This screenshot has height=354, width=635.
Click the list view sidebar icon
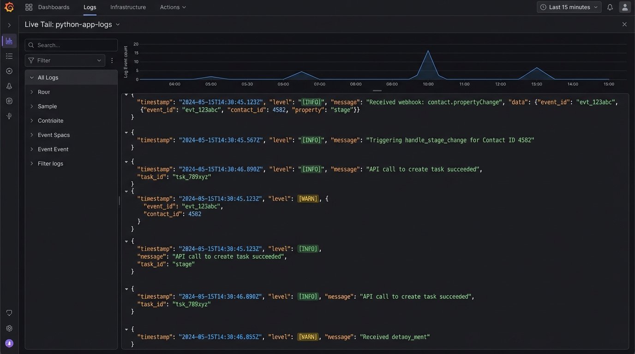[x=9, y=56]
